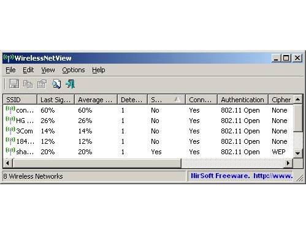Click the WirelessNetView title bar antenna icon
The image size is (306, 235).
coord(9,58)
